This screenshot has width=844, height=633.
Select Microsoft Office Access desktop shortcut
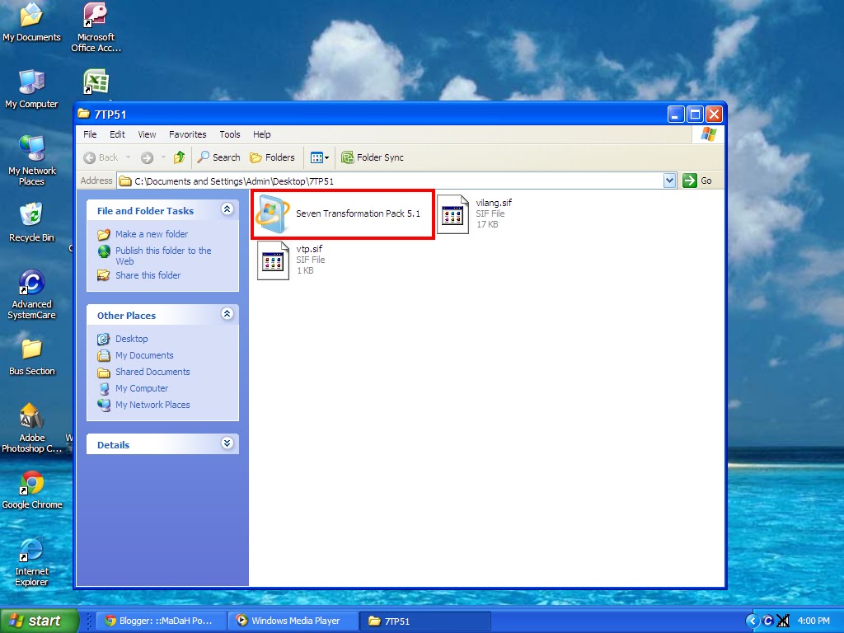pyautogui.click(x=96, y=27)
